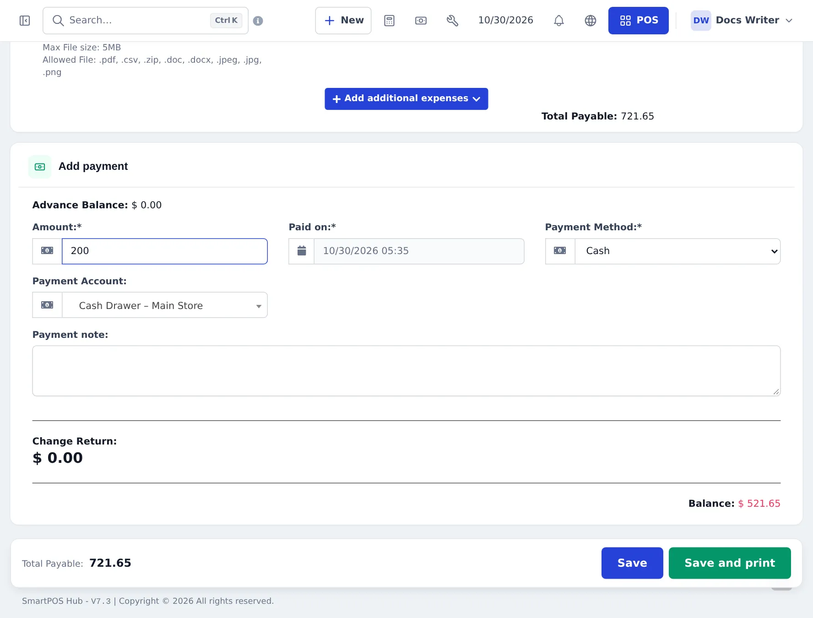Screen dimensions: 813x618
Task: Click the Balance $ 521.65 value
Action: click(759, 504)
